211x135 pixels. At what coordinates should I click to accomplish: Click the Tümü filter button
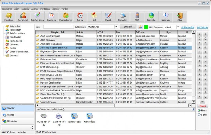pos(202,106)
